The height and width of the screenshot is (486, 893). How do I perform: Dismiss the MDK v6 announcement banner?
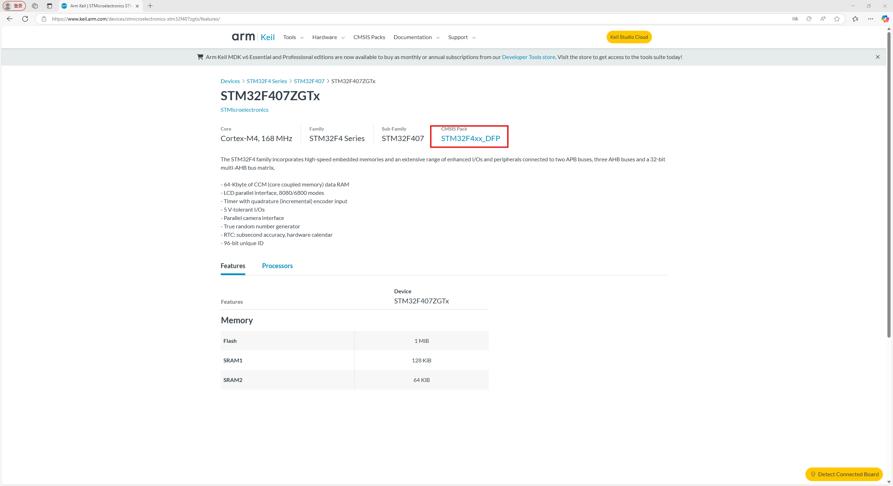[878, 57]
